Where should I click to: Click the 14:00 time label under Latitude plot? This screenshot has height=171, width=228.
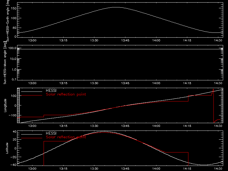click(x=156, y=169)
